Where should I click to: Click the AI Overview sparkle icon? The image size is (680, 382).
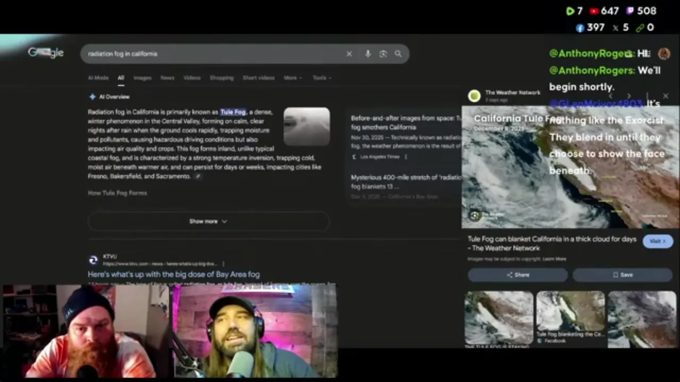click(x=92, y=97)
